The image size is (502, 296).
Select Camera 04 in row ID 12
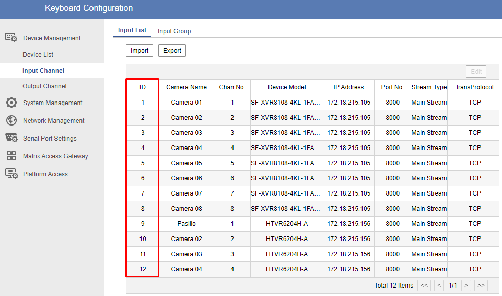[x=186, y=269]
